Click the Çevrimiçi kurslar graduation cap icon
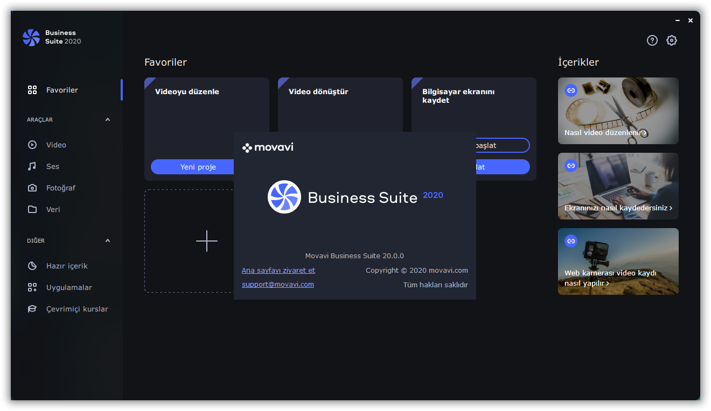This screenshot has width=711, height=411. click(32, 309)
